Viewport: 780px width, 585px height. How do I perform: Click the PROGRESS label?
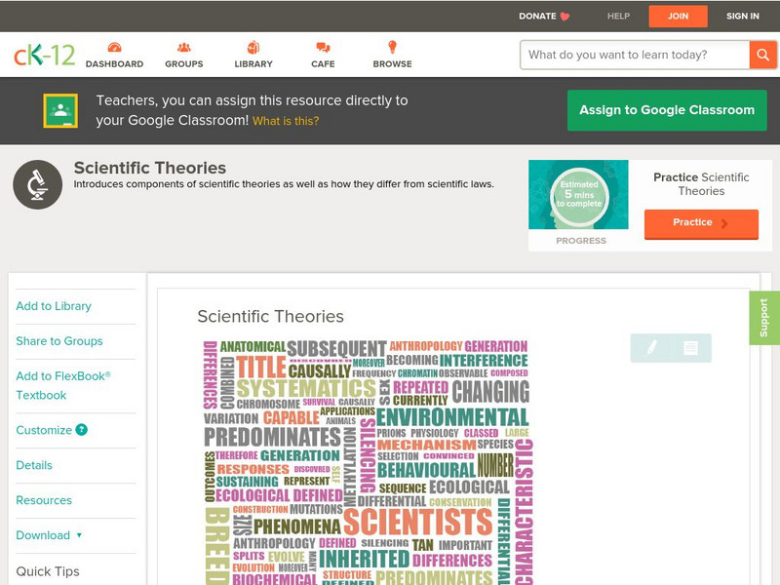(x=581, y=241)
